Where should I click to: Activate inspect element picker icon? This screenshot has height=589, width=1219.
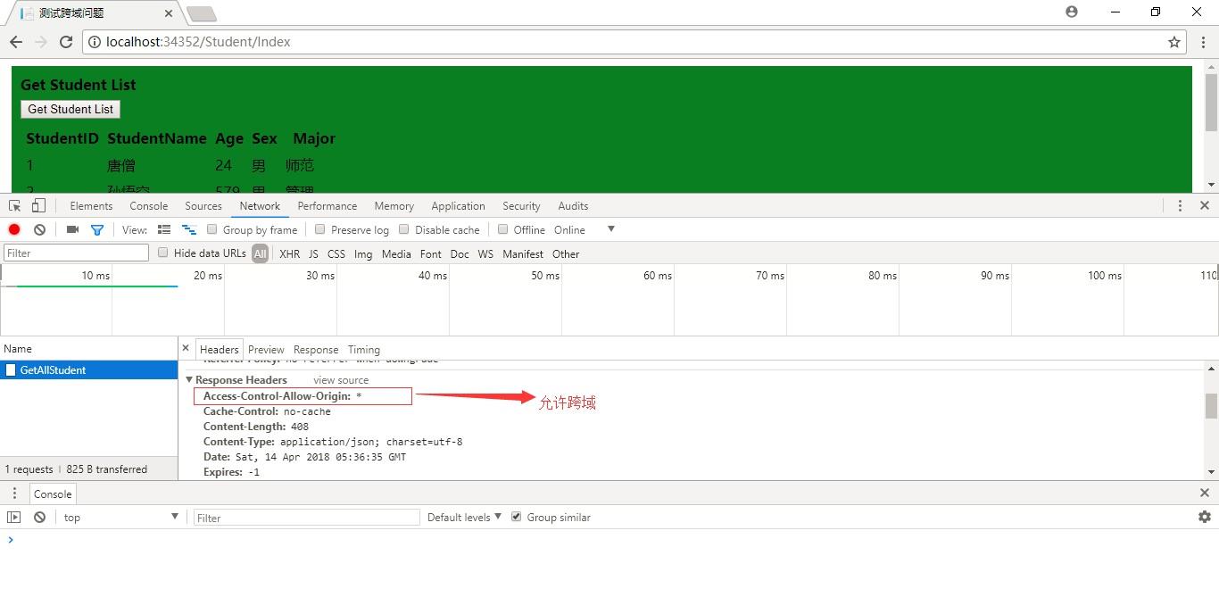15,205
